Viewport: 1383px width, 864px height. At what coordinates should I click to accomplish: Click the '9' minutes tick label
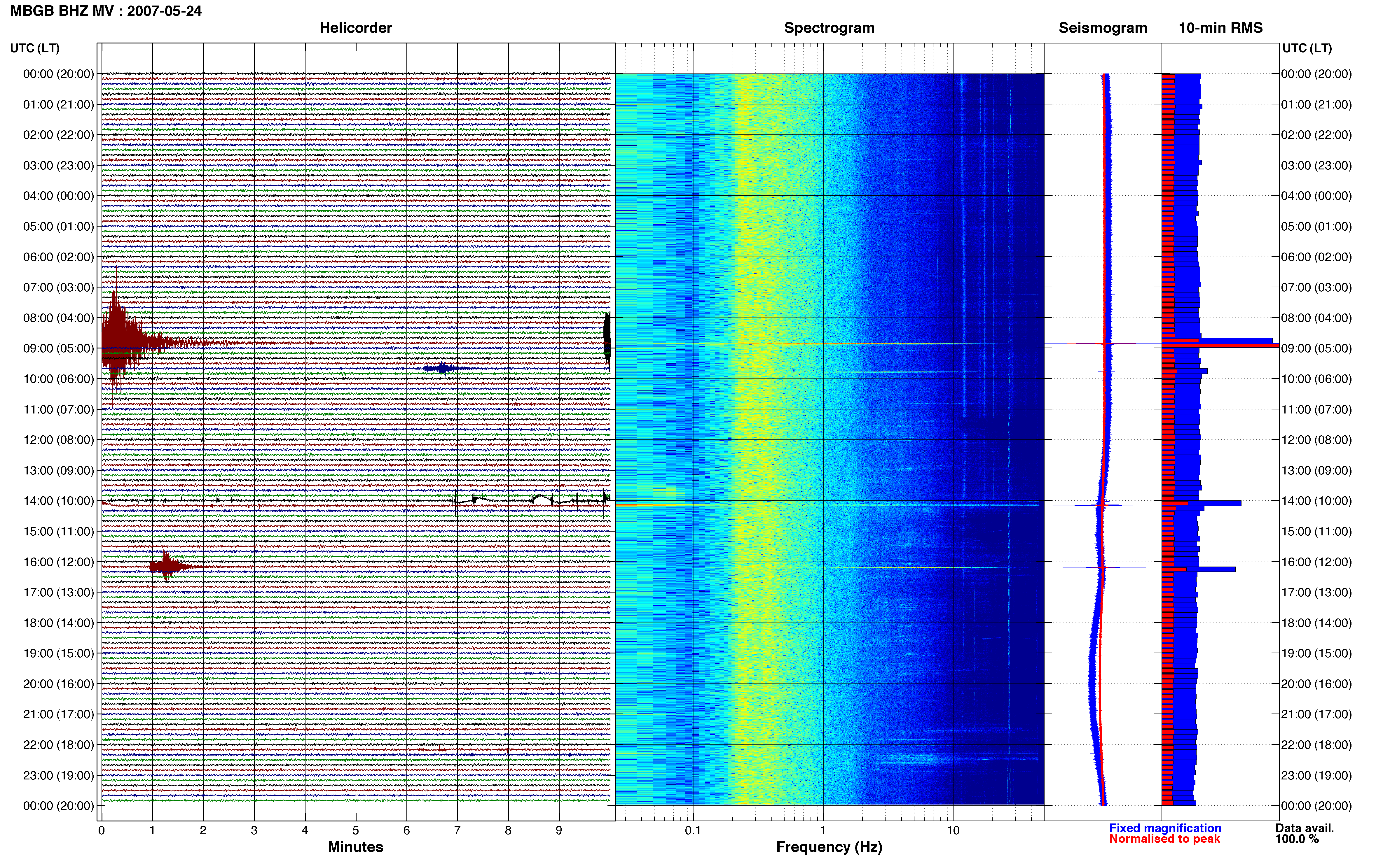(x=558, y=830)
